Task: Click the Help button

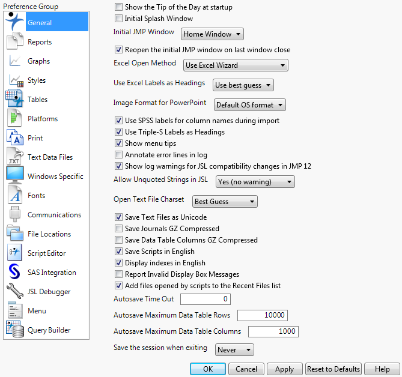Action: point(382,369)
